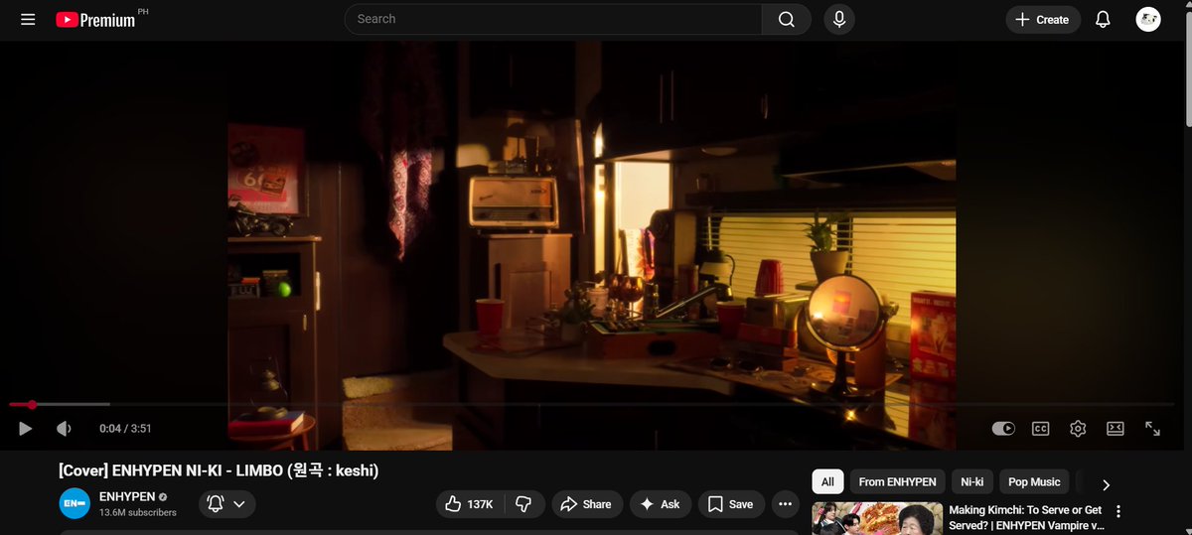Screen dimensions: 1192x535
Task: Switch to theater mode
Action: (x=1116, y=429)
